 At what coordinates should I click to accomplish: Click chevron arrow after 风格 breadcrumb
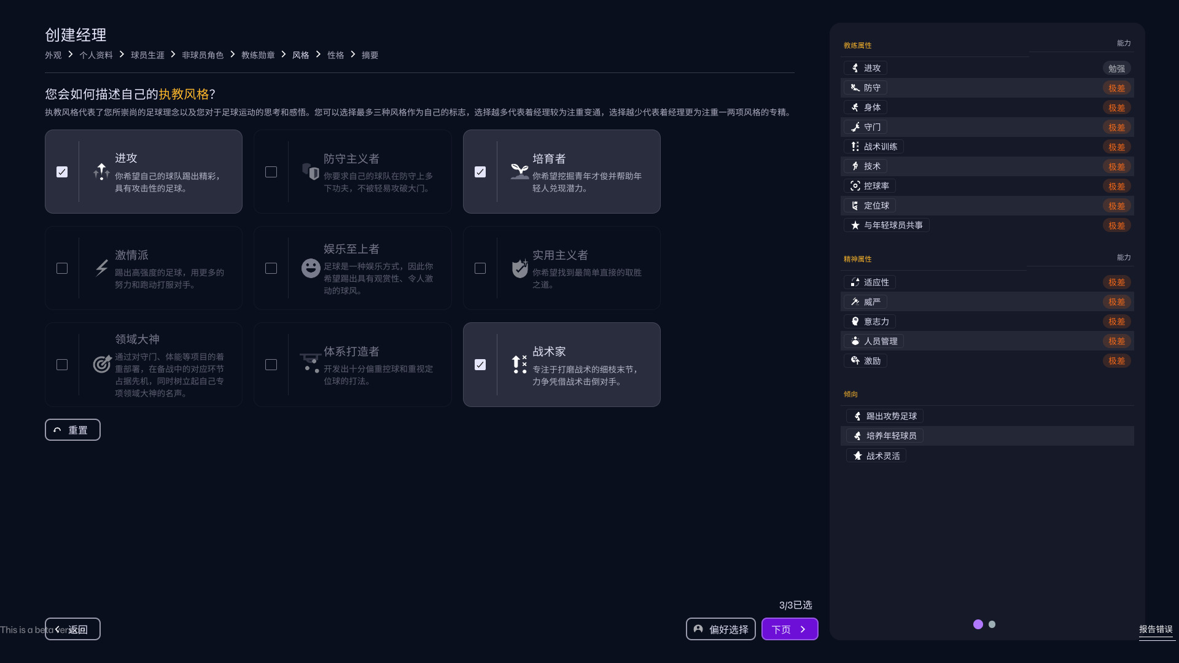[x=318, y=55]
